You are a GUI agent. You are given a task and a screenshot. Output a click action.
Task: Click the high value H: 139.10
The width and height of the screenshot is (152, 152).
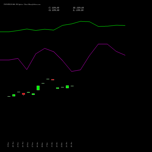click(x=78, y=8)
